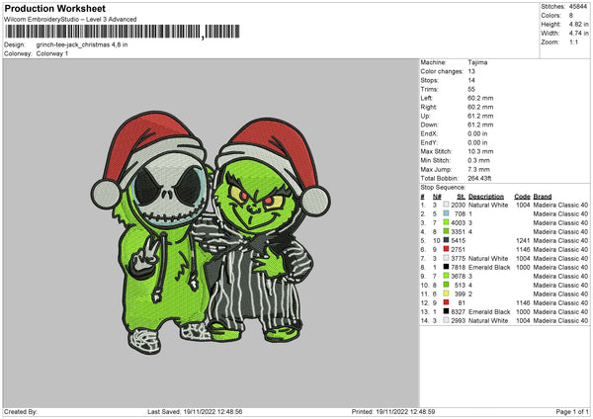Select the Code column header
Viewport: 593px width, 419px height.
[522, 197]
